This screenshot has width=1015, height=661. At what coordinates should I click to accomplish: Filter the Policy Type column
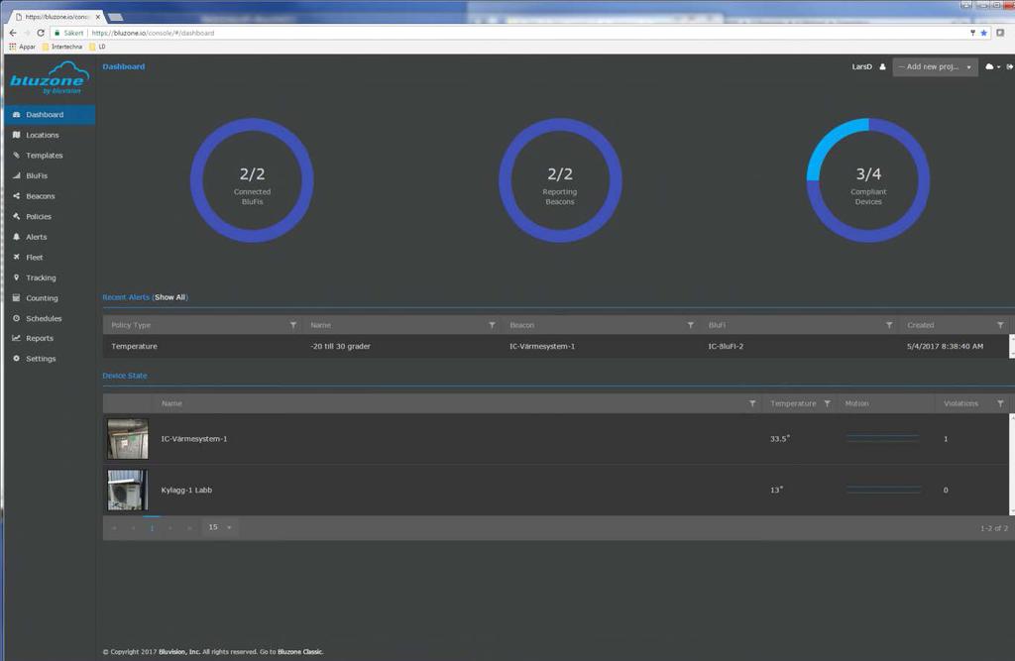293,325
